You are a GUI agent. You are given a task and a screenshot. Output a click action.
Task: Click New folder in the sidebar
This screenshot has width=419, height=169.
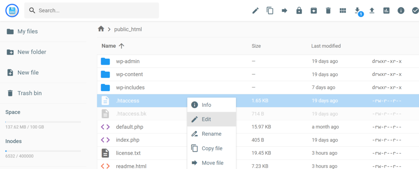[x=32, y=52]
